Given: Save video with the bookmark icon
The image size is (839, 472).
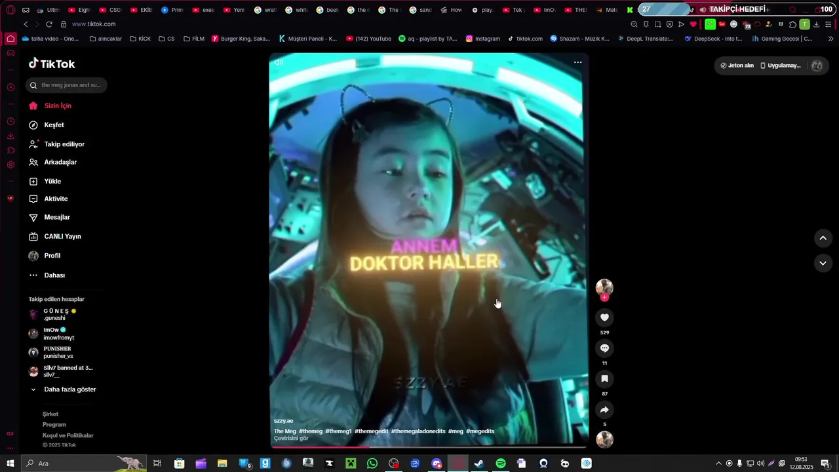Looking at the screenshot, I should point(604,379).
